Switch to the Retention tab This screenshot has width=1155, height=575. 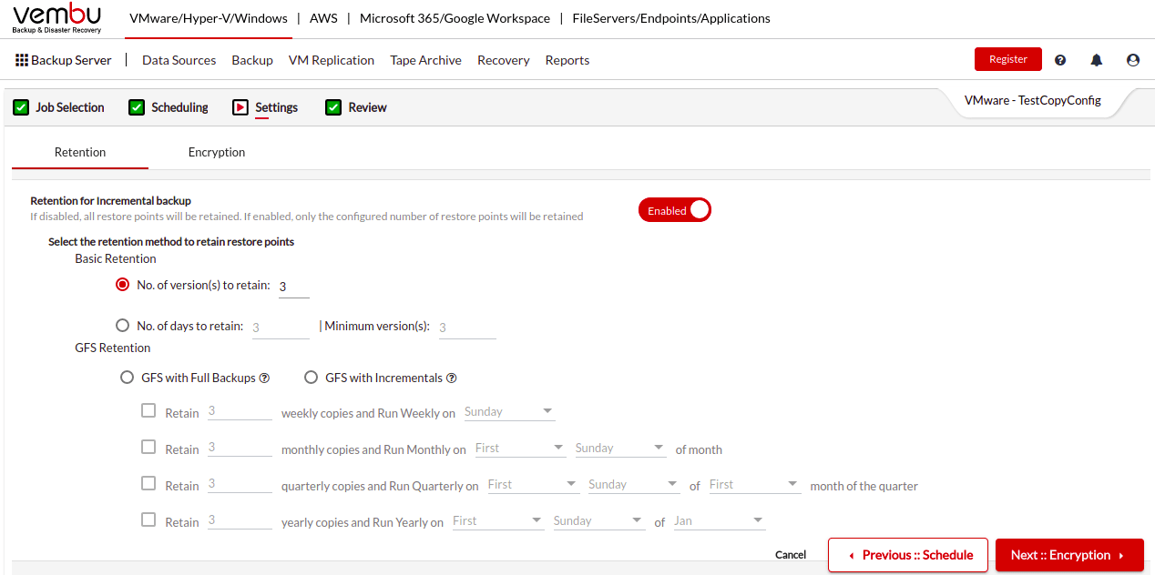click(80, 152)
